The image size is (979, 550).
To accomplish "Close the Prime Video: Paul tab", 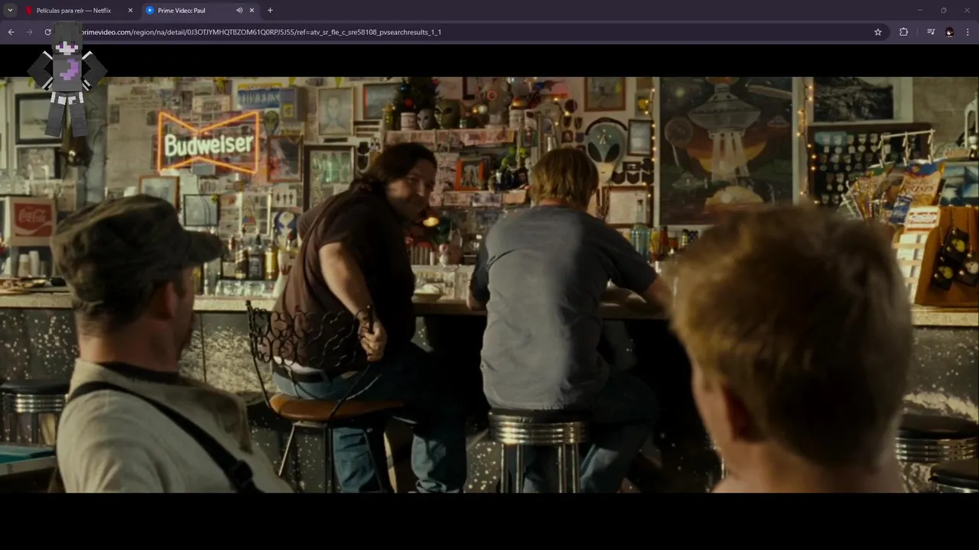I will click(x=252, y=11).
